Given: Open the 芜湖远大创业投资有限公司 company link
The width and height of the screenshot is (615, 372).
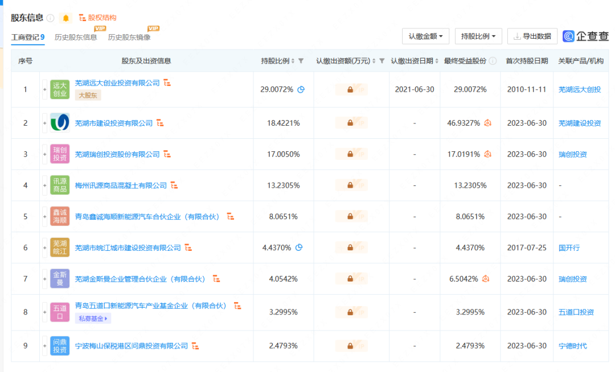Looking at the screenshot, I should click(117, 83).
